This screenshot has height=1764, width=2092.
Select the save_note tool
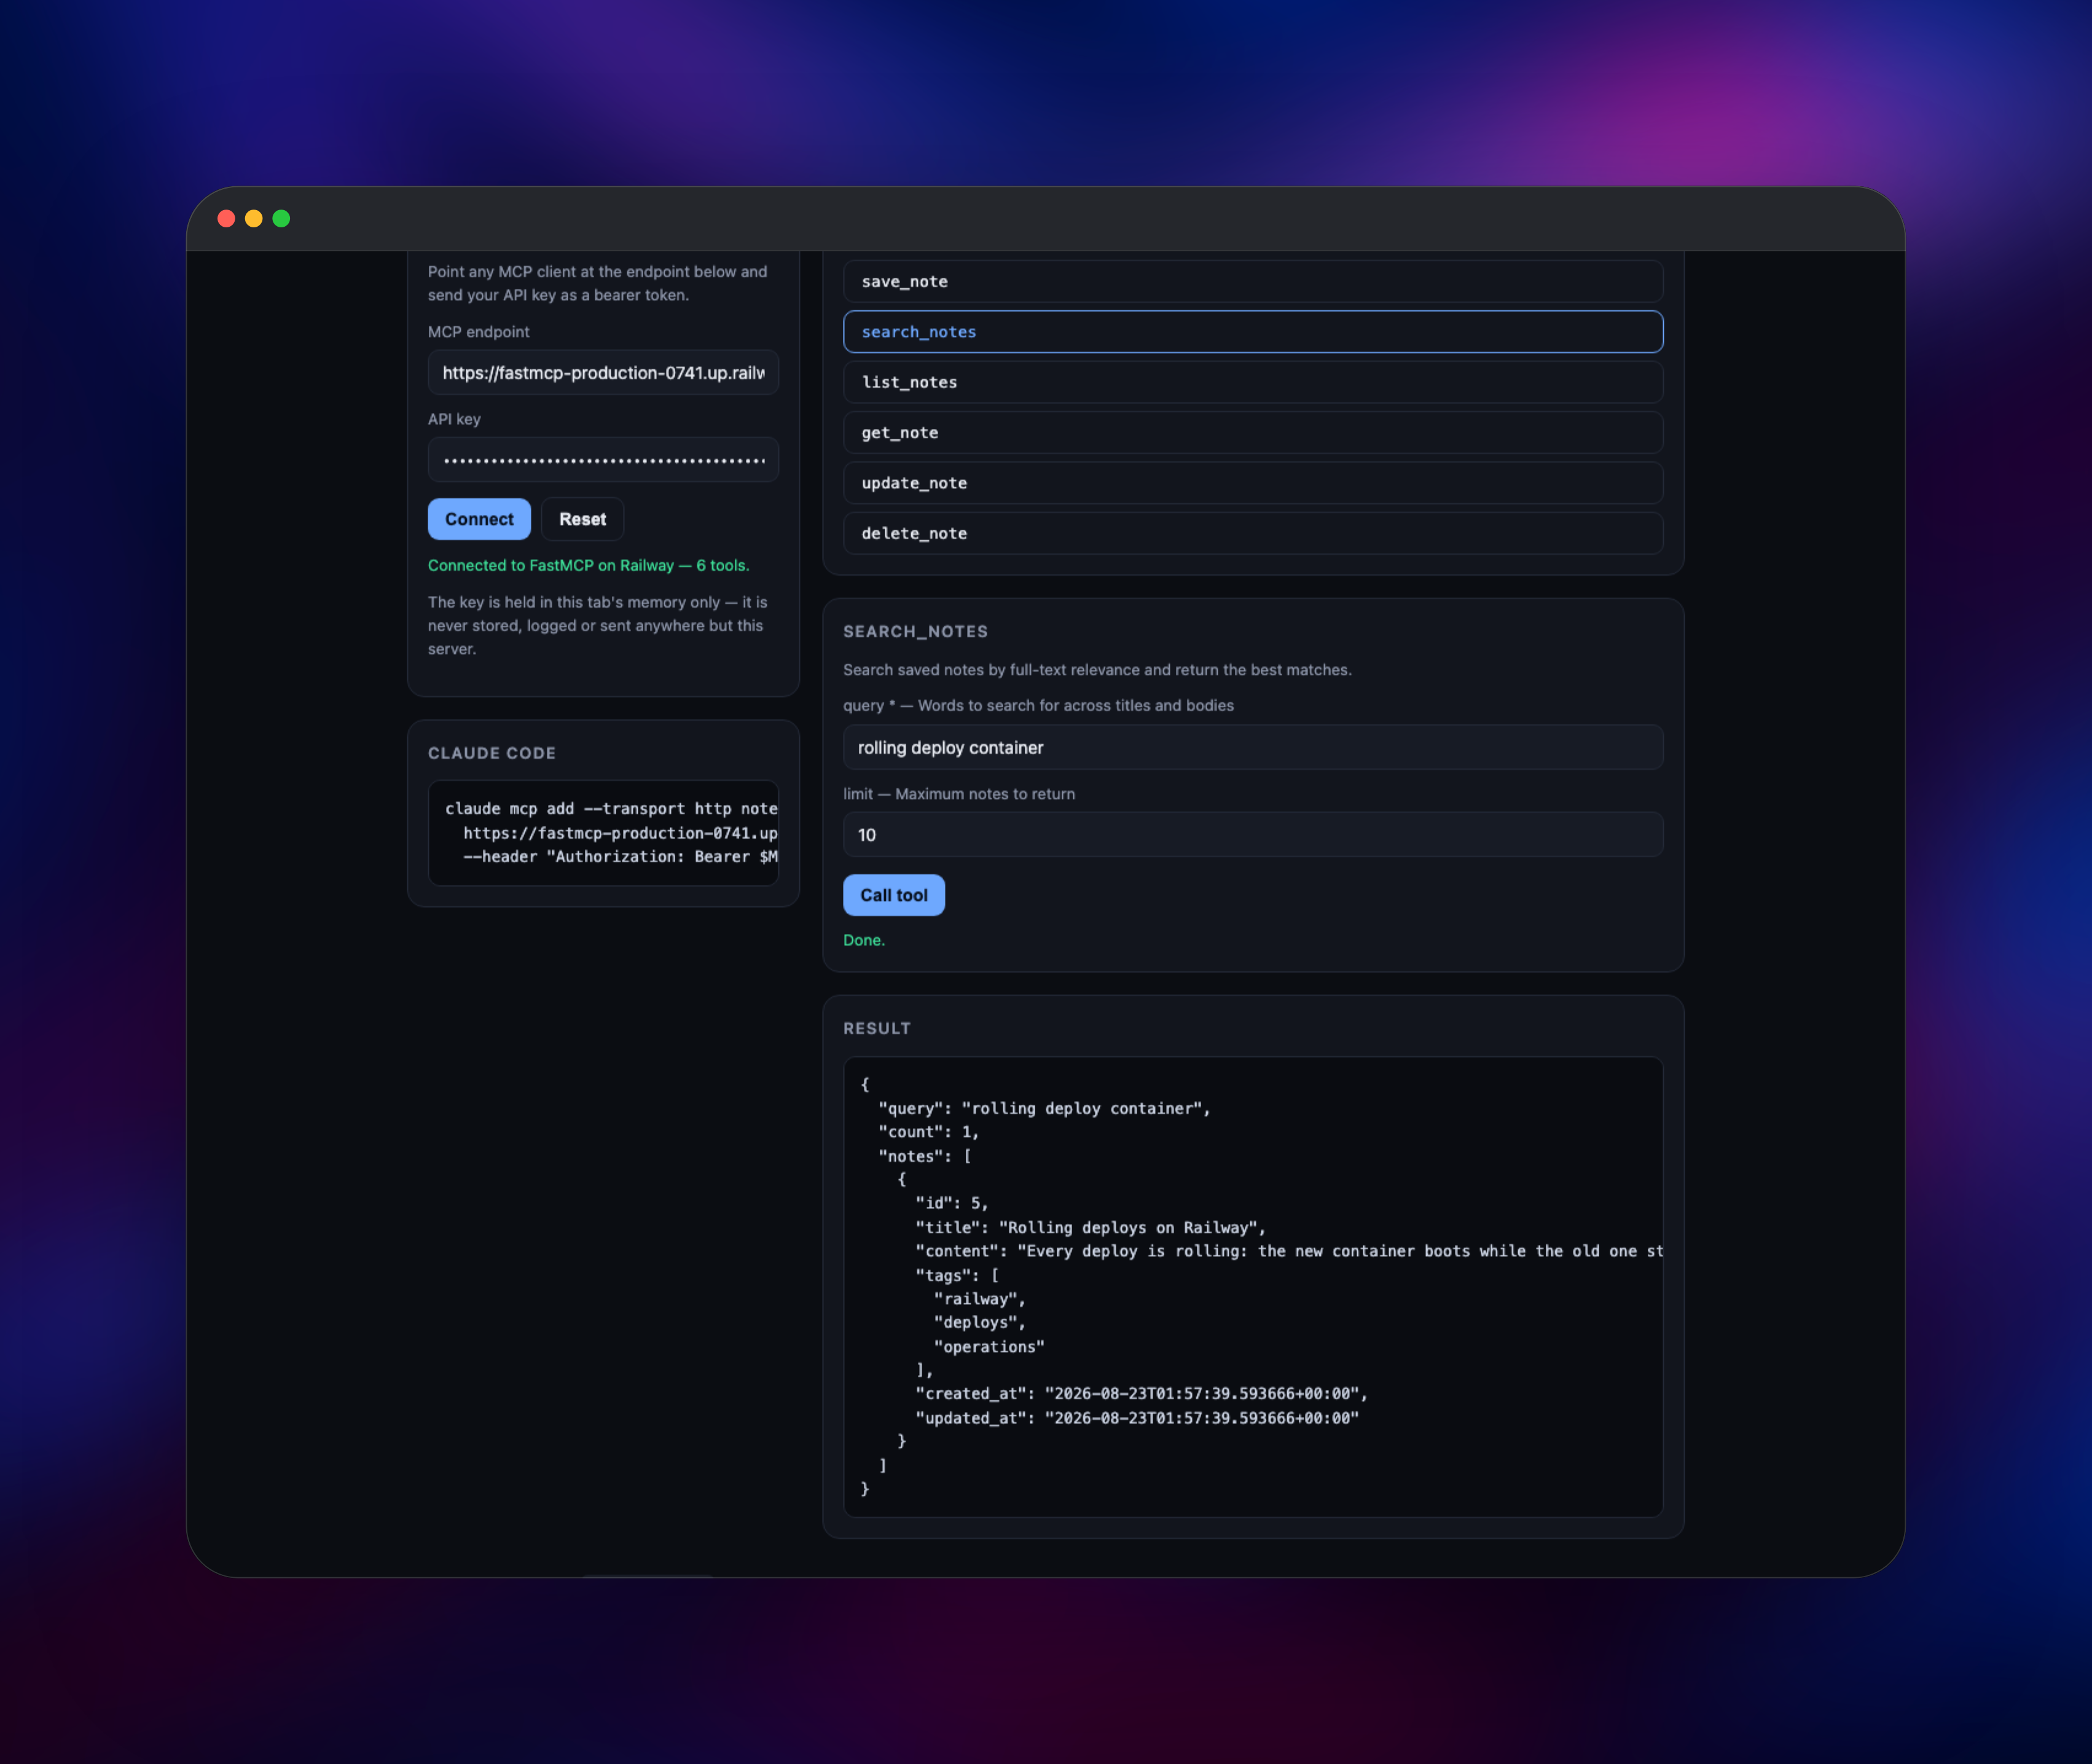coord(1252,282)
